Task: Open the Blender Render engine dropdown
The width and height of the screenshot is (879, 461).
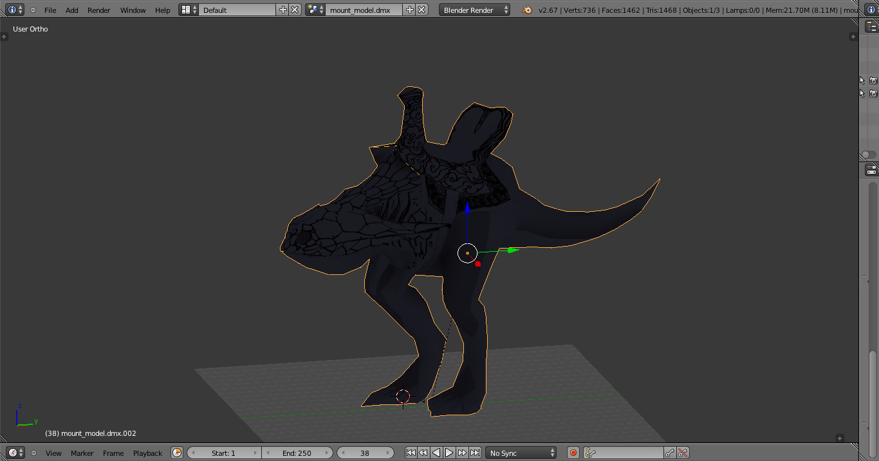Action: click(475, 10)
